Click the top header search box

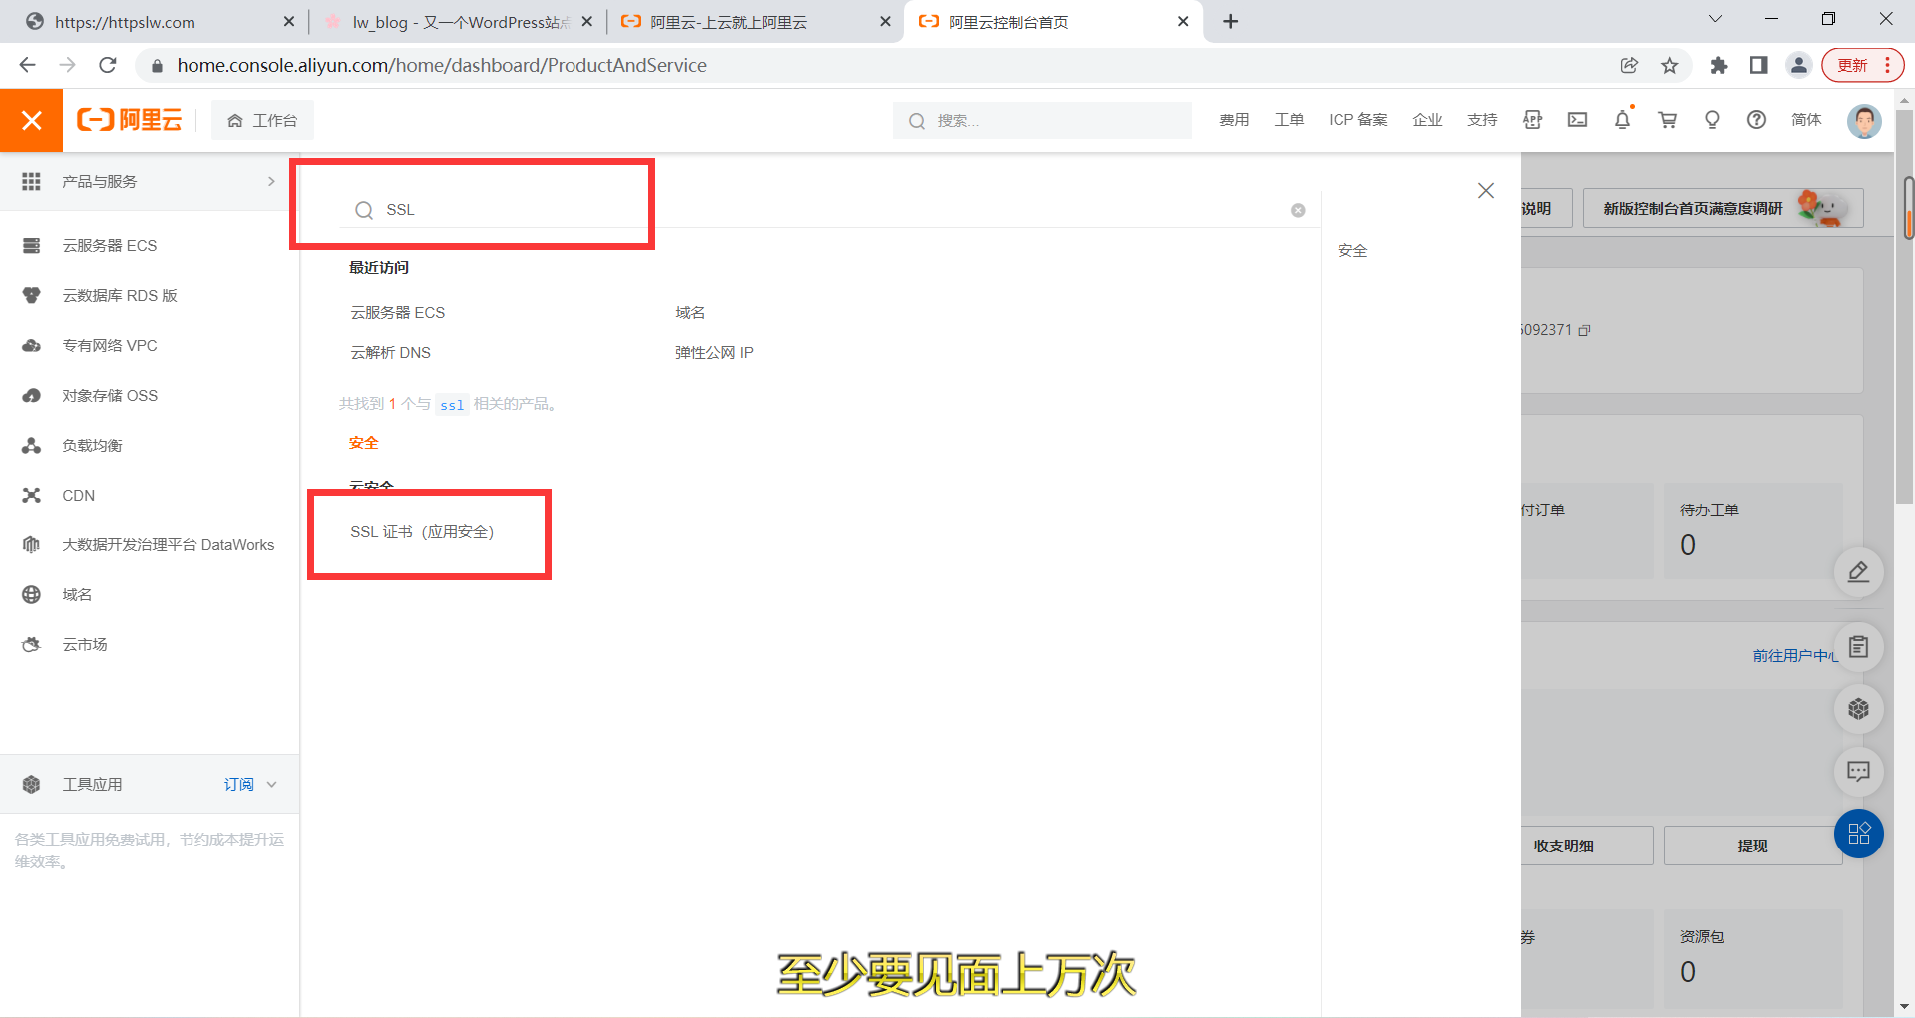click(1042, 120)
